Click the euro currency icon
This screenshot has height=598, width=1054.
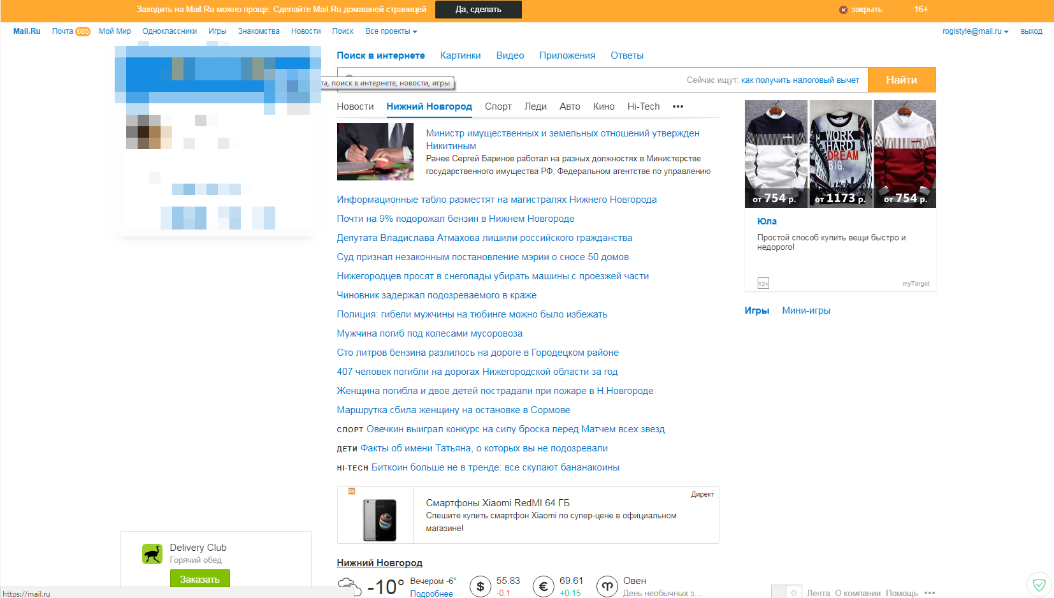[x=543, y=587]
